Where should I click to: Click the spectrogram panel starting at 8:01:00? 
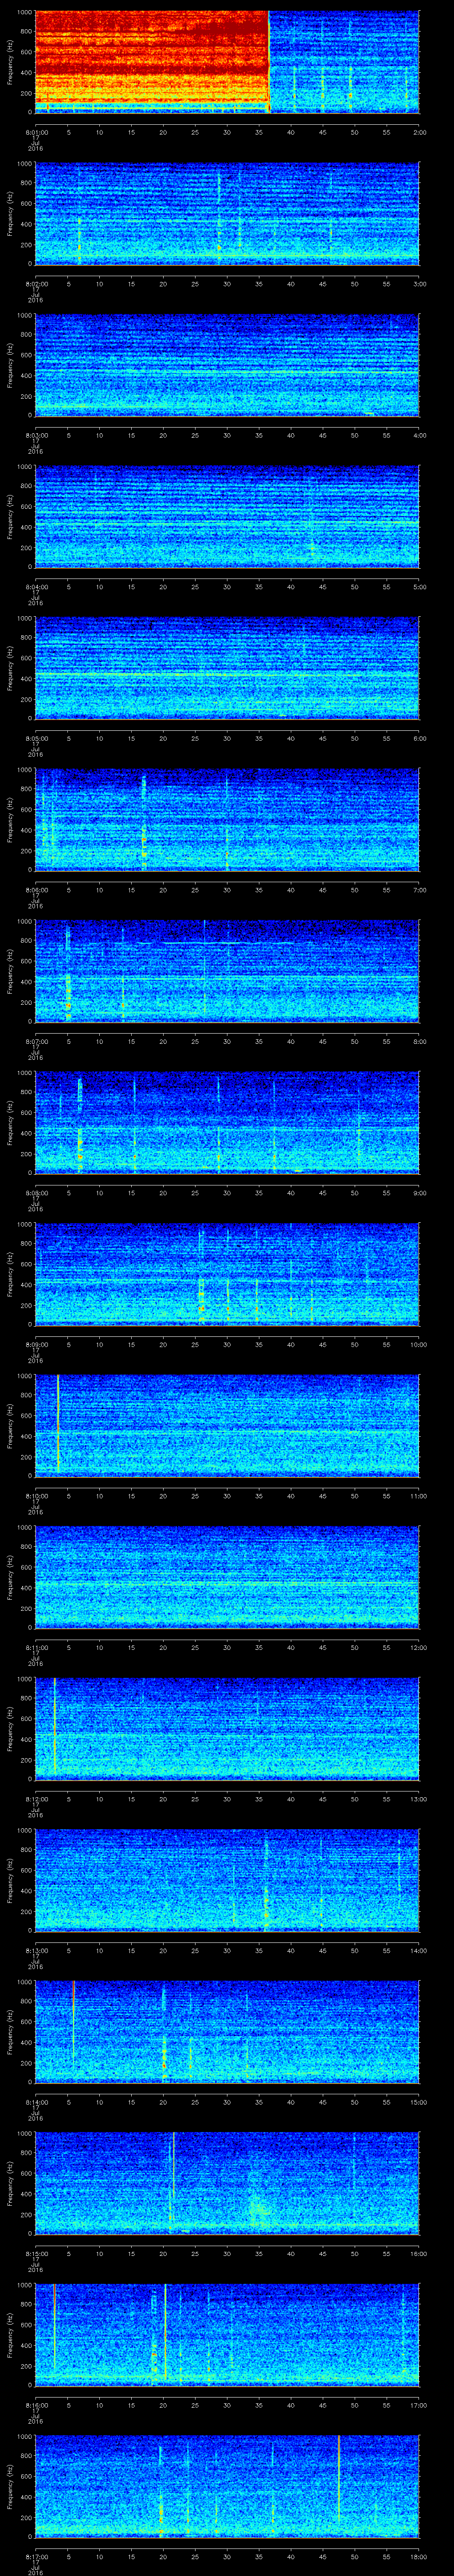pyautogui.click(x=227, y=63)
